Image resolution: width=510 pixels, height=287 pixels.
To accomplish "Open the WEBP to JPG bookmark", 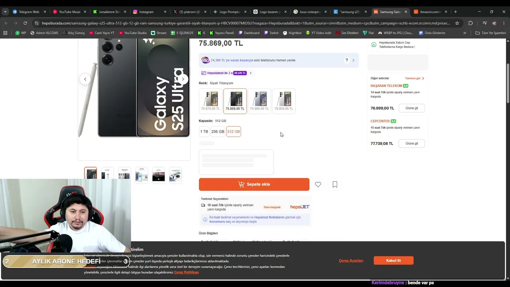I will (x=396, y=33).
